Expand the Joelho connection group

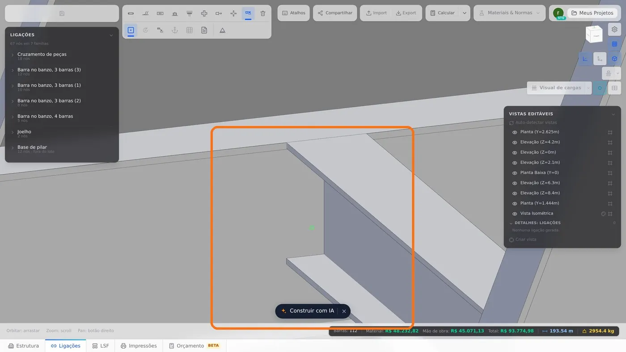point(13,133)
